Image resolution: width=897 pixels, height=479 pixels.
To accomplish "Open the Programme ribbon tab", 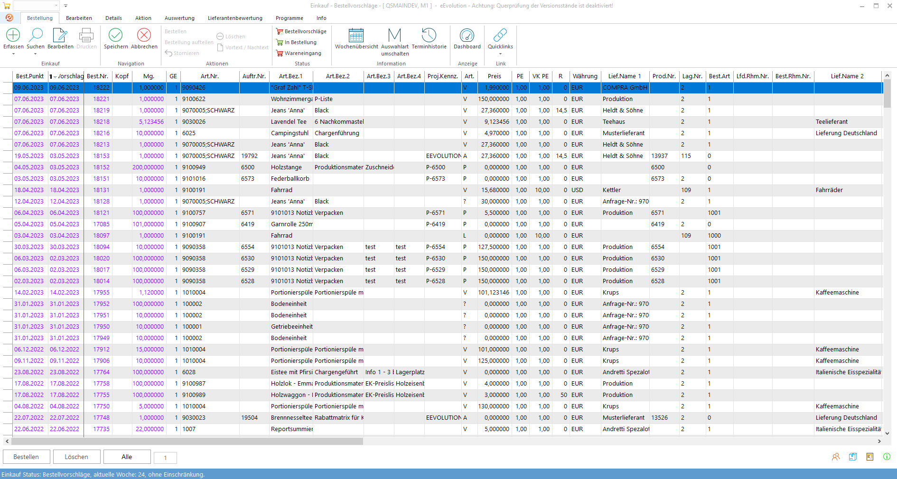I will point(289,18).
